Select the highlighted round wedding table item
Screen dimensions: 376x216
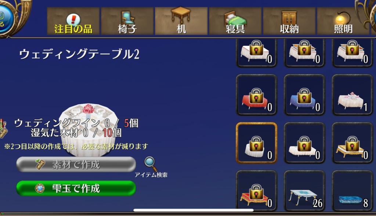(257, 143)
